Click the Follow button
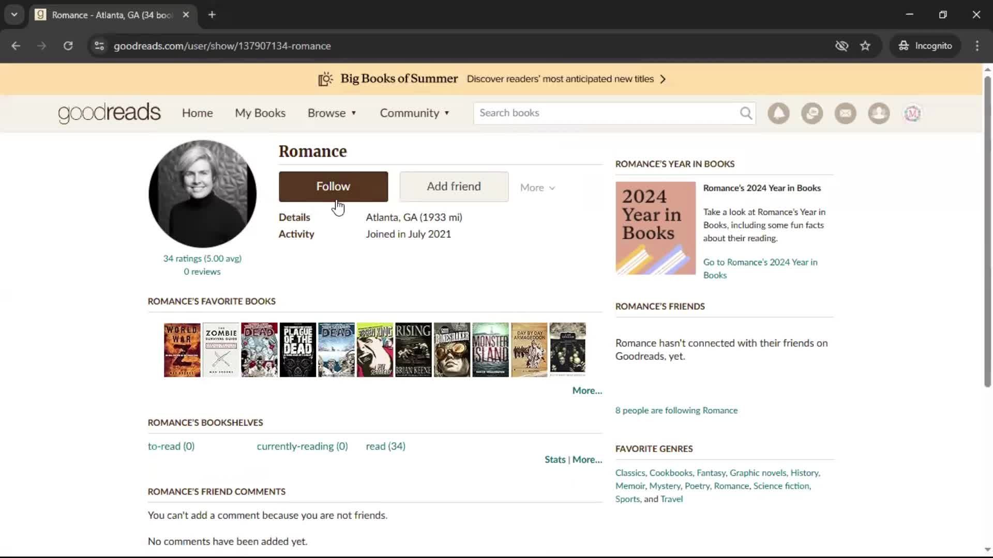 click(x=333, y=187)
